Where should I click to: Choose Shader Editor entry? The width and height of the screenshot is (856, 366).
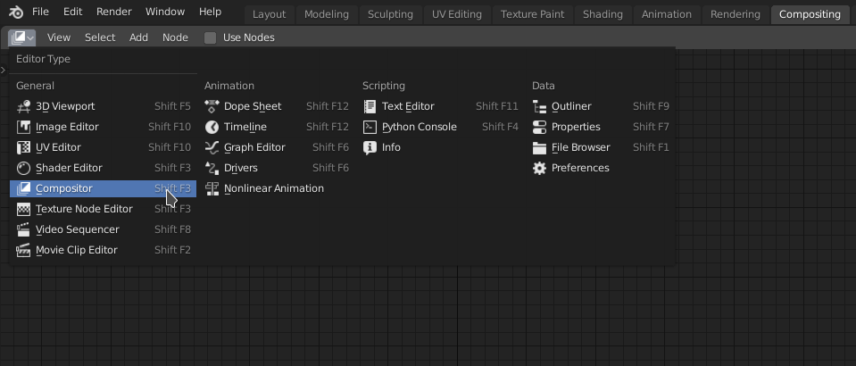[104, 168]
